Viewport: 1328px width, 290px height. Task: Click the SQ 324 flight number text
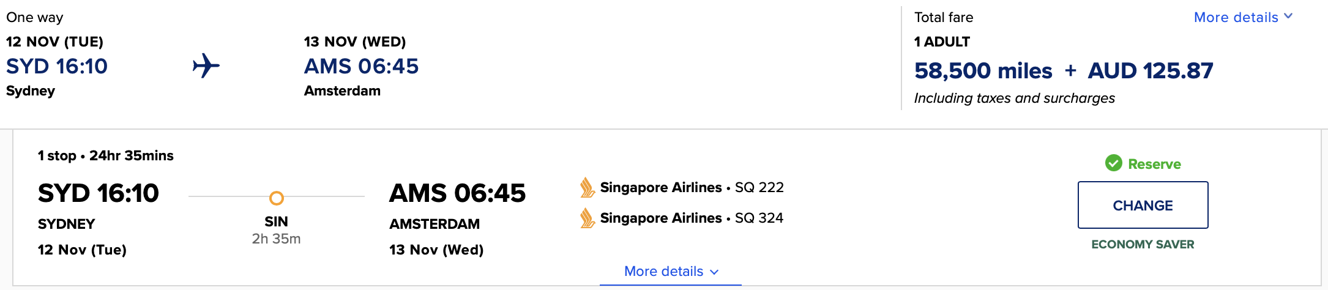(x=759, y=218)
